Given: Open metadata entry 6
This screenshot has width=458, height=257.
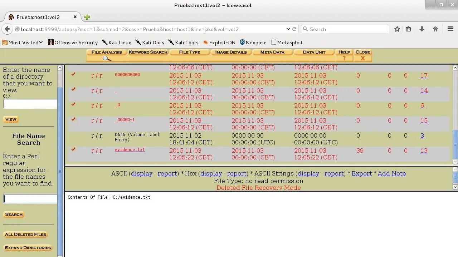Looking at the screenshot, I should click(422, 105).
